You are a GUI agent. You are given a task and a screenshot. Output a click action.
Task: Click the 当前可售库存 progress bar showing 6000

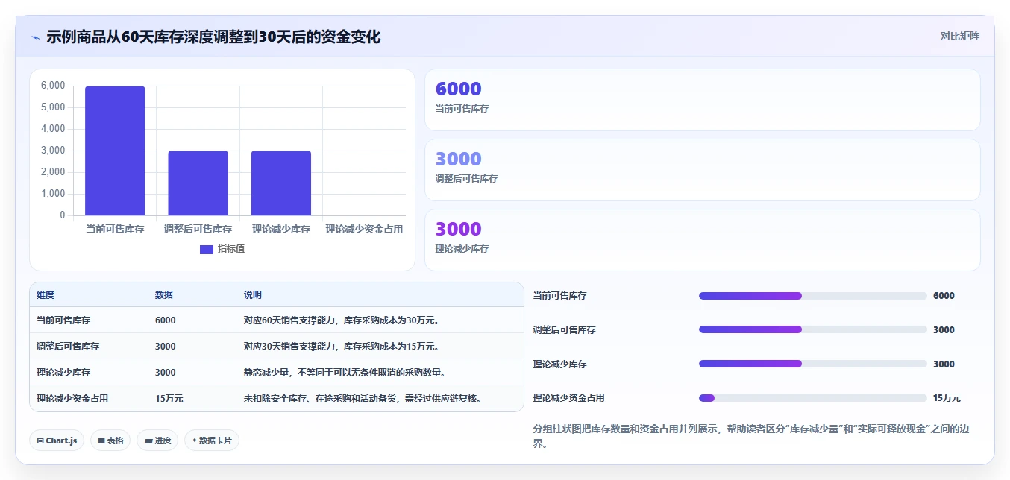pos(813,296)
